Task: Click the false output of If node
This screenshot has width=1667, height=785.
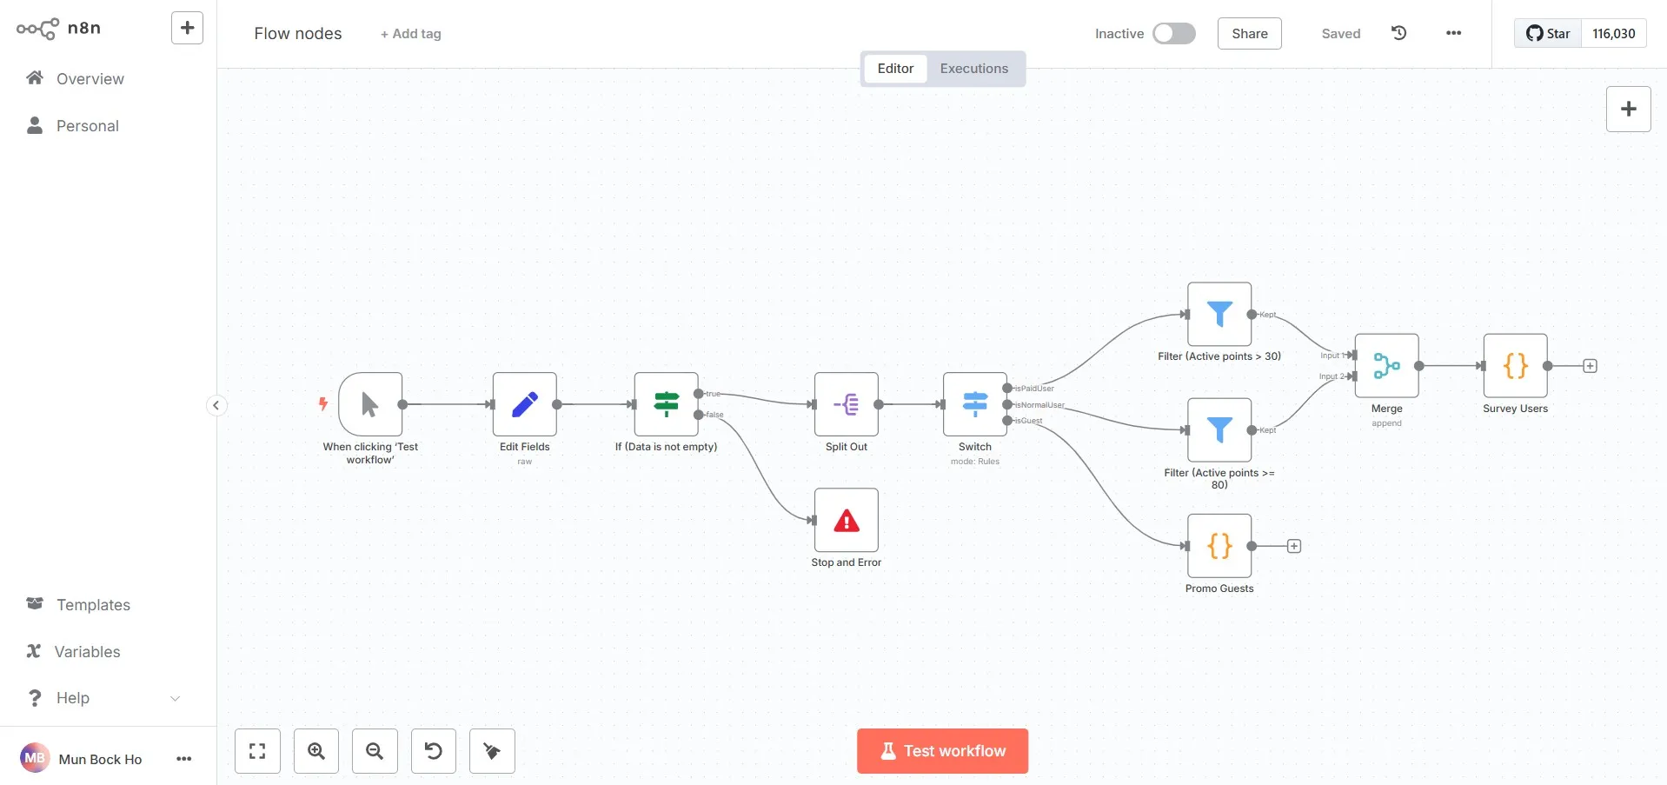Action: tap(699, 415)
